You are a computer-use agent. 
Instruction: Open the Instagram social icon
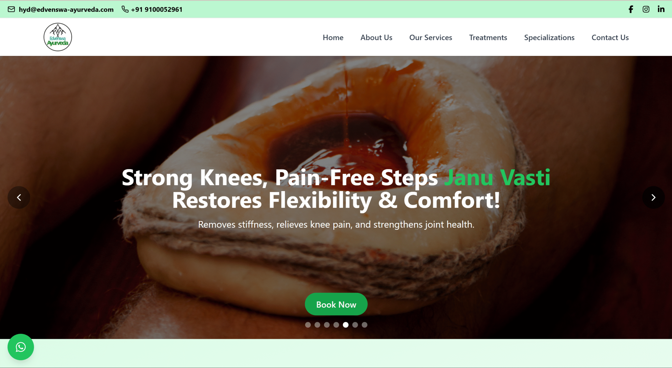(x=646, y=9)
